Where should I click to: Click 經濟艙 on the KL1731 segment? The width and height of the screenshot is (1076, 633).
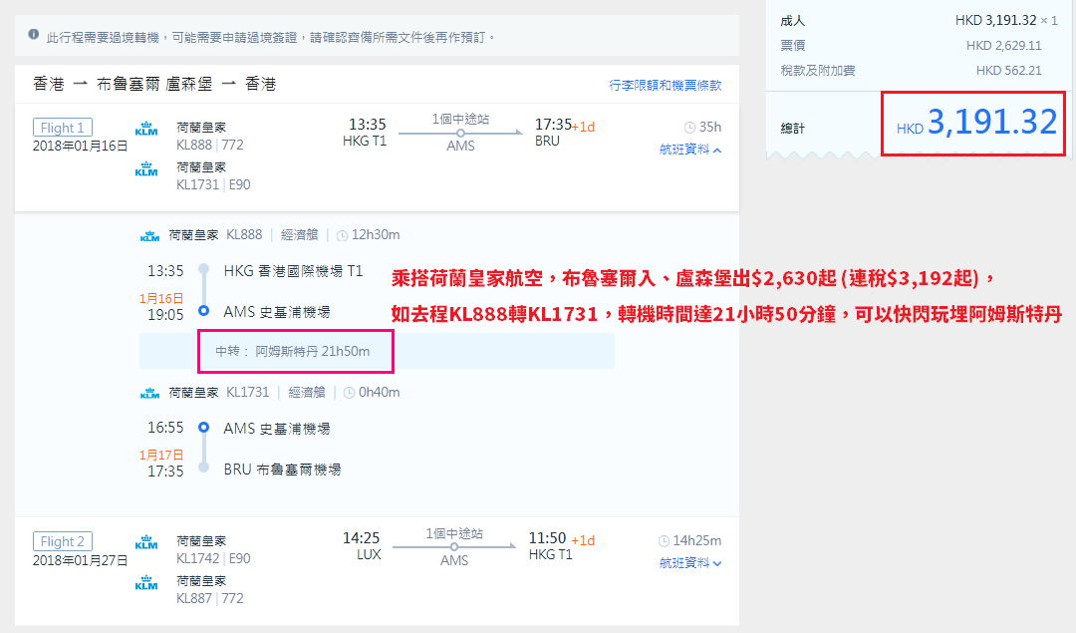pyautogui.click(x=307, y=392)
